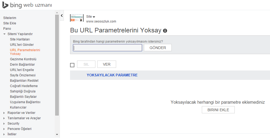Image resolution: width=270 pixels, height=138 pixels.
Task: Click the BIRINI EKLE button
Action: 218,110
